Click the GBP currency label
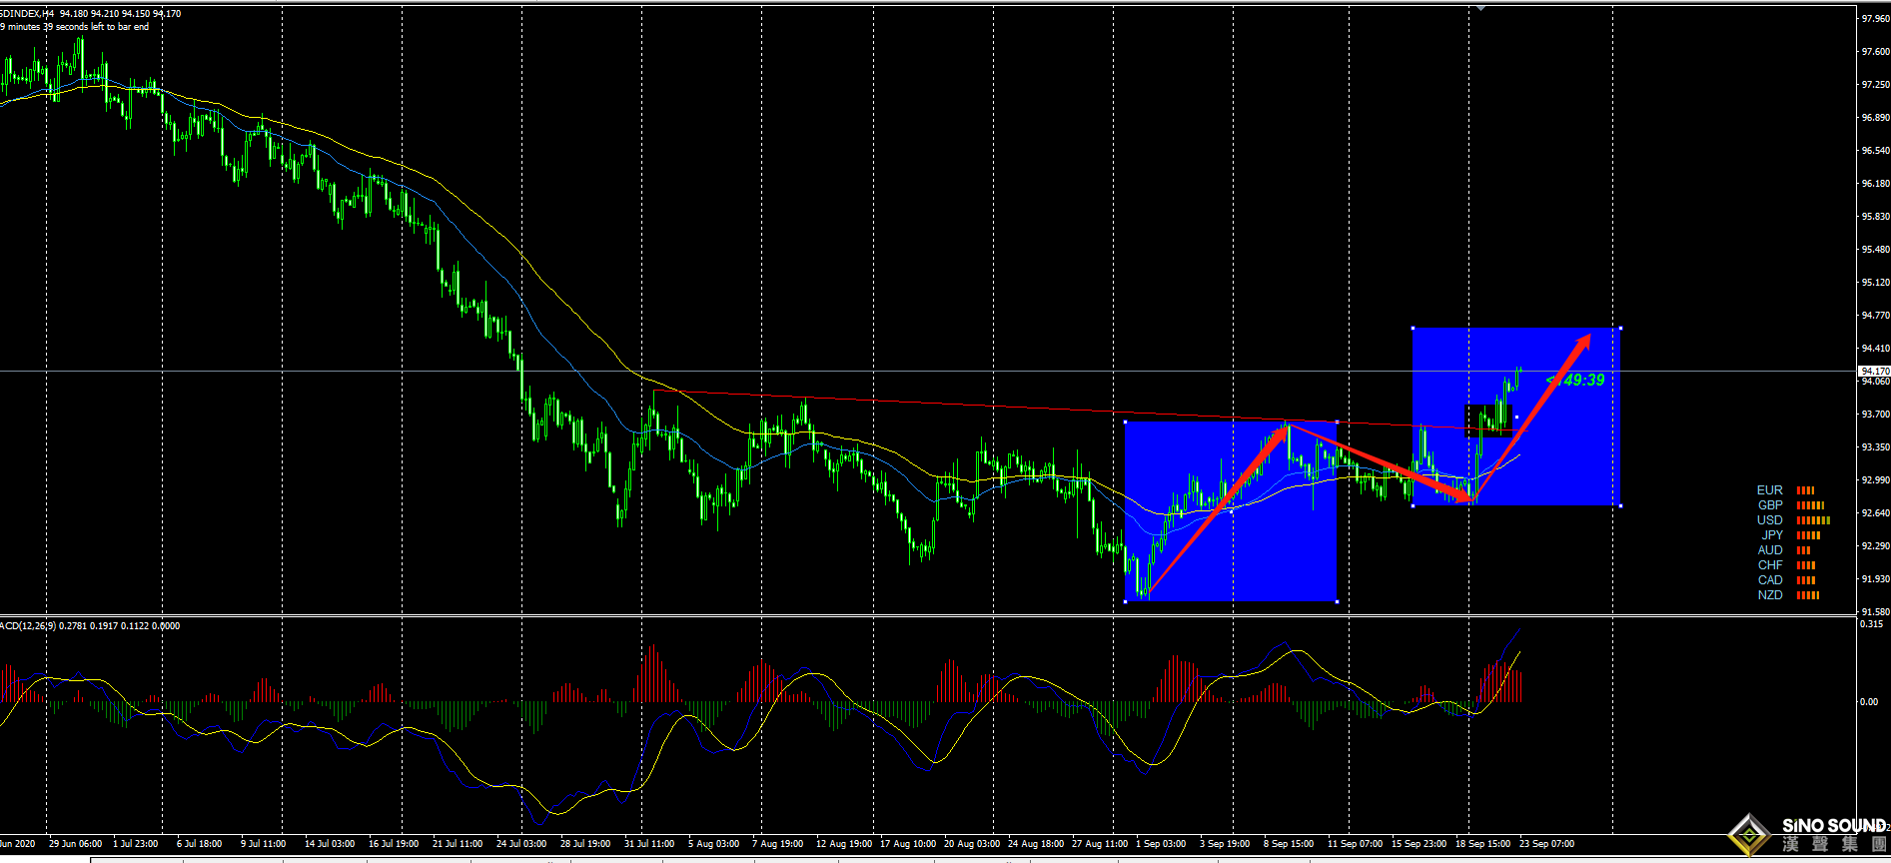This screenshot has width=1891, height=863. [x=1769, y=505]
